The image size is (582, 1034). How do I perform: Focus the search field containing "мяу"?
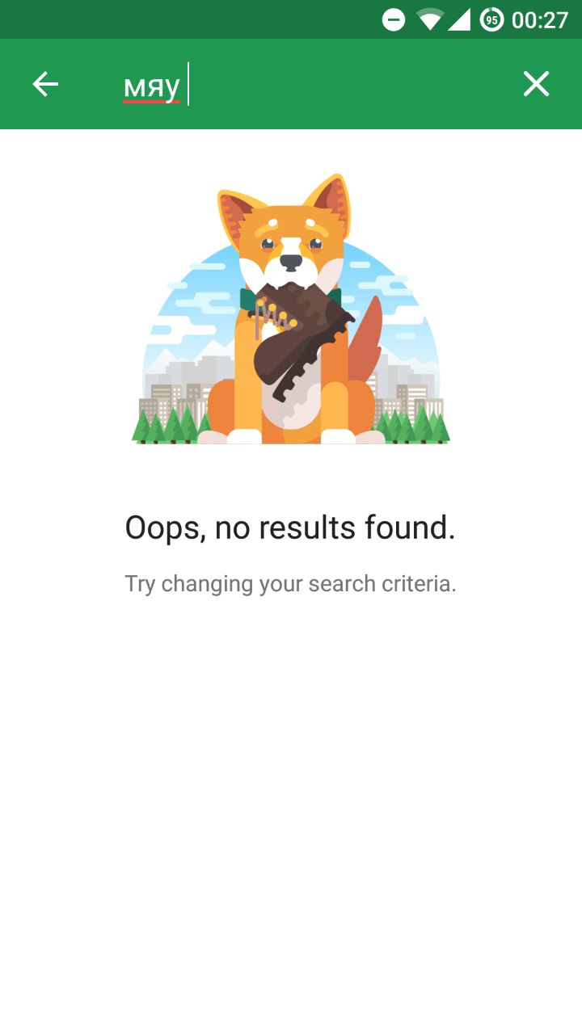pyautogui.click(x=307, y=84)
